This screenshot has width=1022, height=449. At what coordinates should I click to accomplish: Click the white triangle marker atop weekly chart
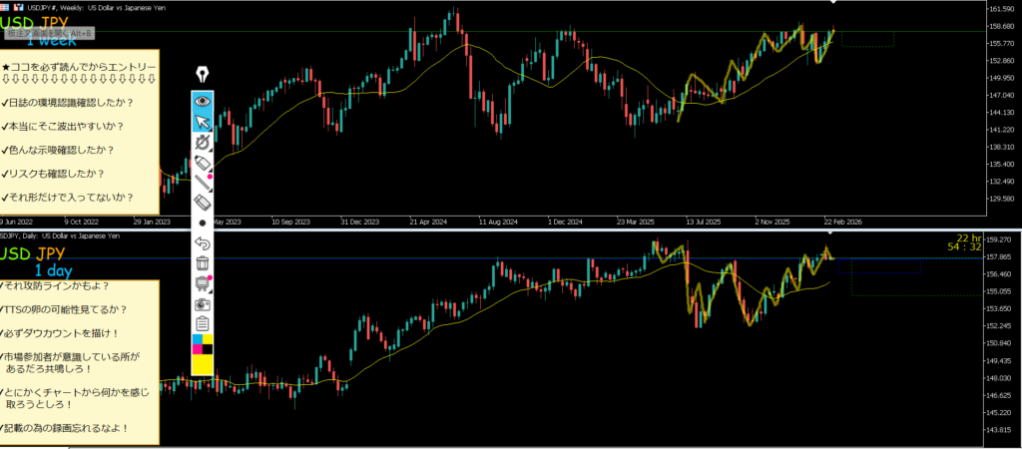point(832,3)
